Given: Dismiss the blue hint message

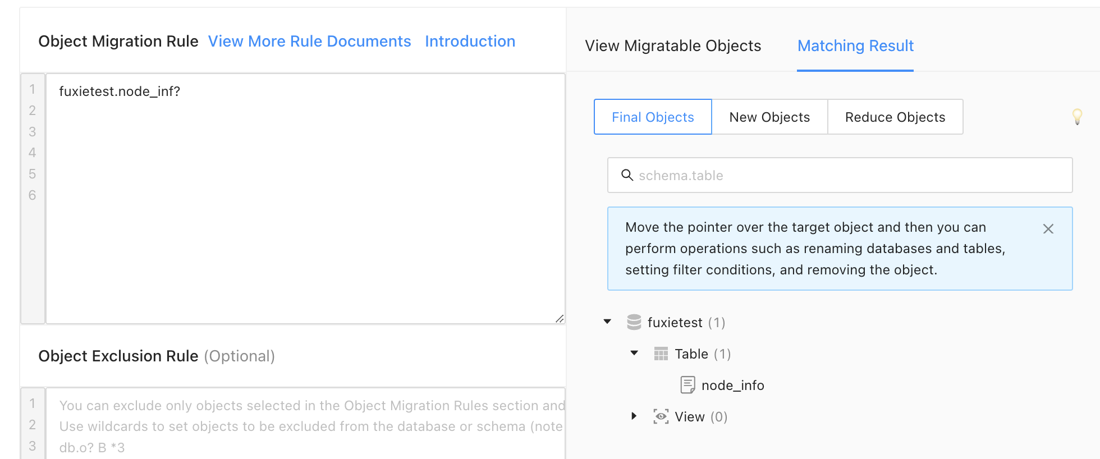Looking at the screenshot, I should 1048,229.
